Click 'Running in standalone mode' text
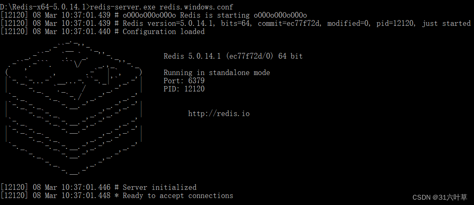This screenshot has width=474, height=205. click(x=217, y=73)
